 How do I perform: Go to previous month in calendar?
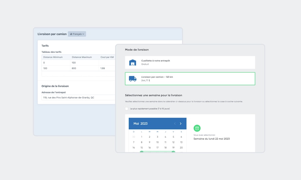pyautogui.click(x=175, y=124)
